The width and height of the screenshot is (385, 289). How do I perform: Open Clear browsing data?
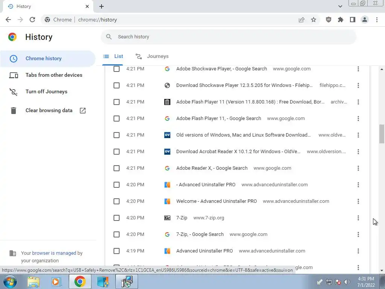49,110
